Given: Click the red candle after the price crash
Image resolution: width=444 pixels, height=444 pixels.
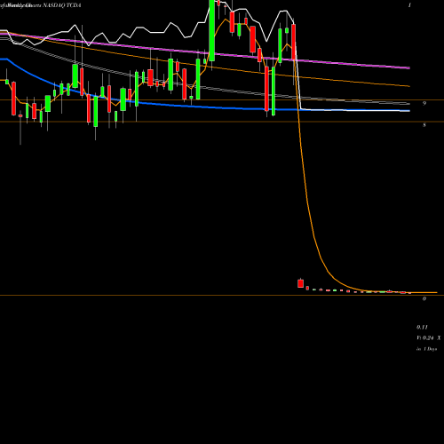Looking at the screenshot, I should tap(300, 283).
